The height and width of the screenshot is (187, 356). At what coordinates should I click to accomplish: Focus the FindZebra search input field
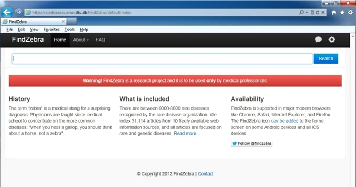pos(162,59)
